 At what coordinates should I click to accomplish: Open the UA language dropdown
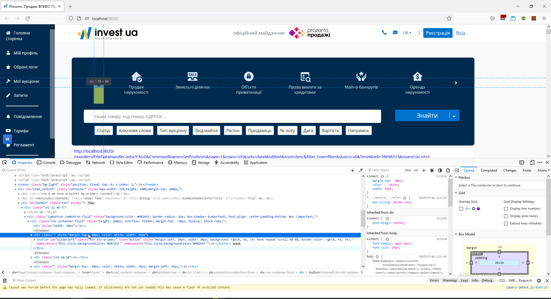tap(407, 33)
